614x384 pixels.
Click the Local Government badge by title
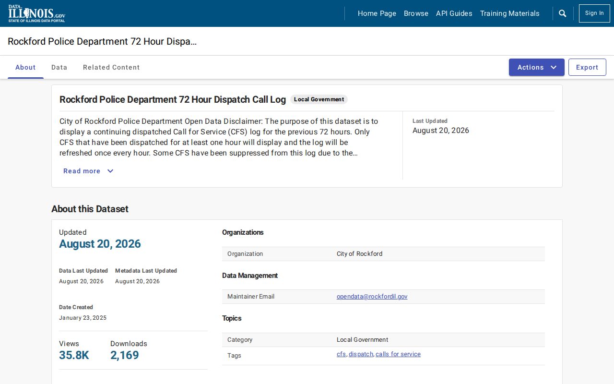point(319,99)
